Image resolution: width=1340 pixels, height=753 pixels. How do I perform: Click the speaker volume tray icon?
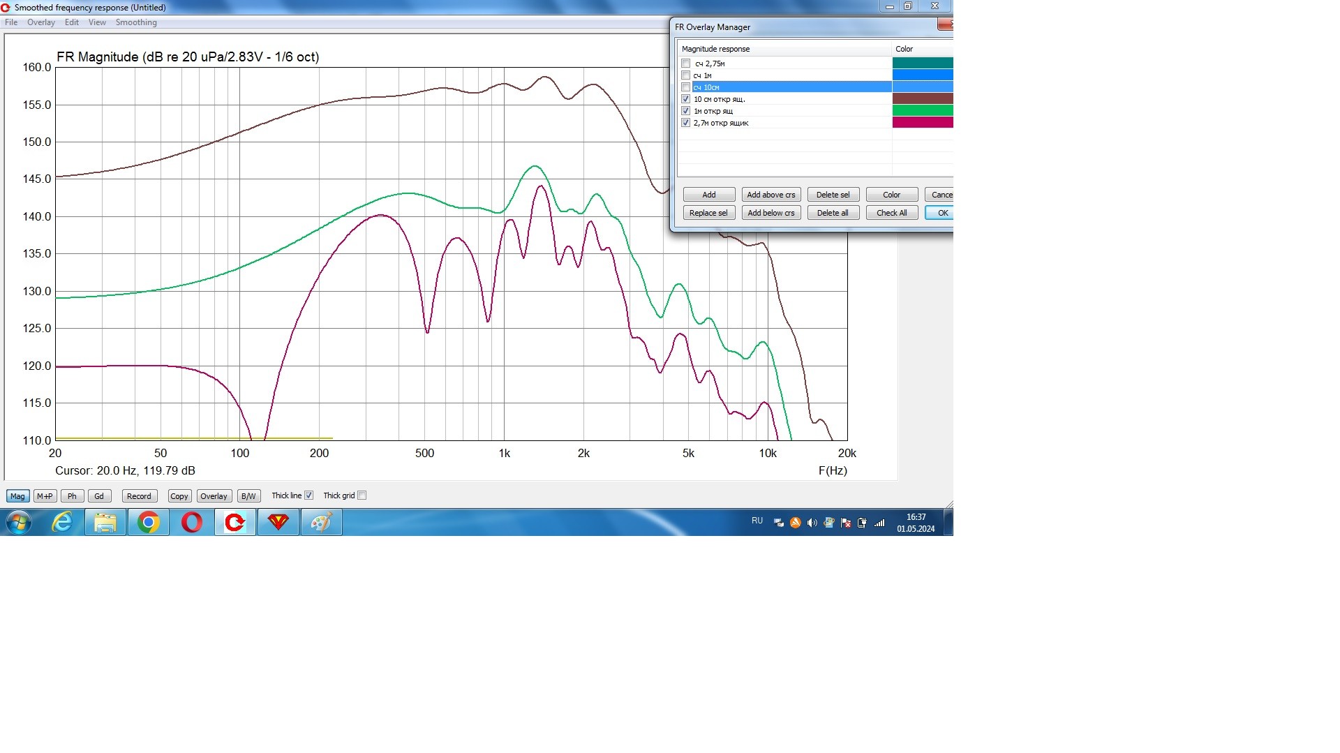pyautogui.click(x=812, y=523)
